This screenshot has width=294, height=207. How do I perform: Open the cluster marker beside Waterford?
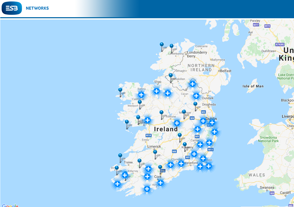coord(181,163)
